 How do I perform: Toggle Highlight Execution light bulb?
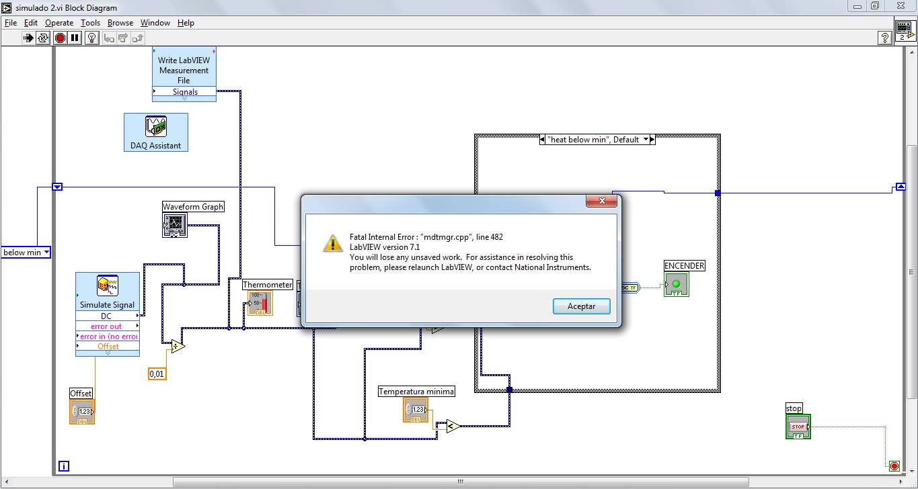coord(92,38)
